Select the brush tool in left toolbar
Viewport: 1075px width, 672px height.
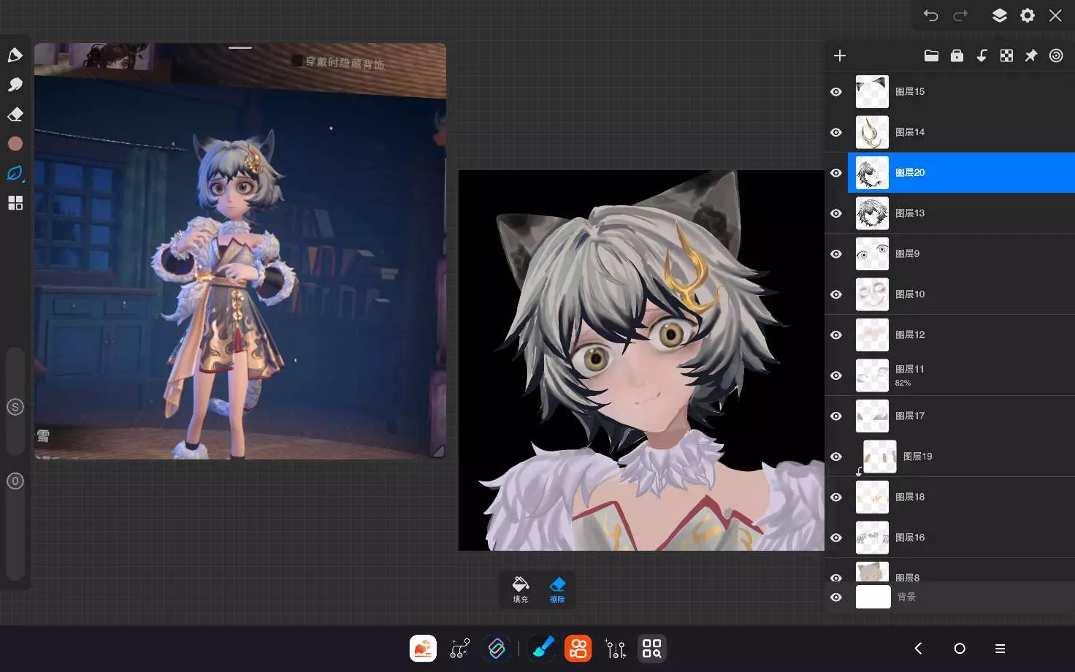pyautogui.click(x=15, y=56)
